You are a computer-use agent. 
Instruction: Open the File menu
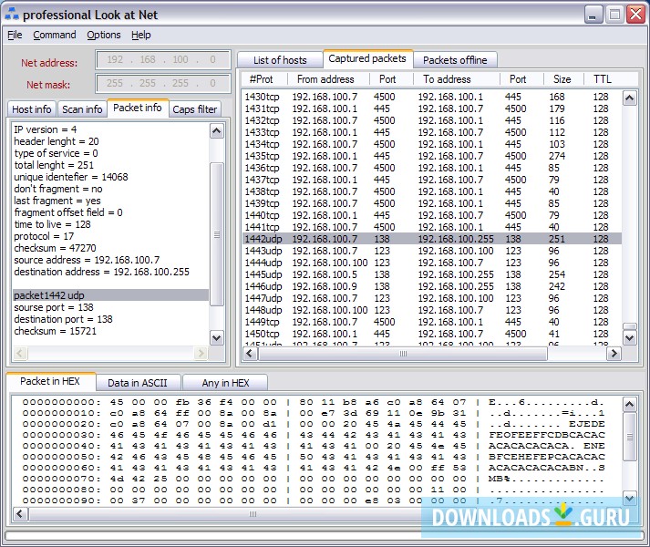click(15, 35)
